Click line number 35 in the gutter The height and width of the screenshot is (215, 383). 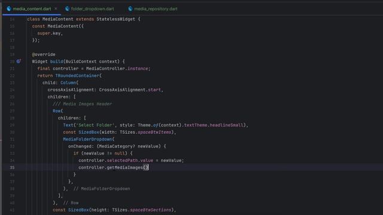click(12, 167)
